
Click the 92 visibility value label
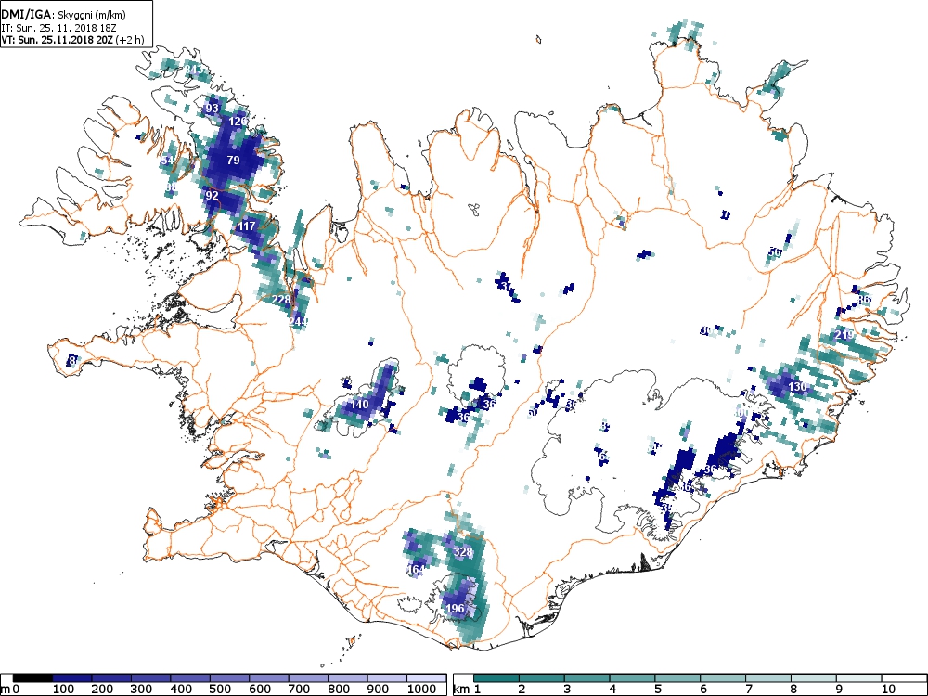coord(212,196)
